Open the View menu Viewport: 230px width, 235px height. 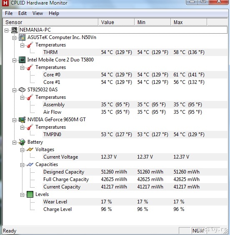click(x=37, y=13)
